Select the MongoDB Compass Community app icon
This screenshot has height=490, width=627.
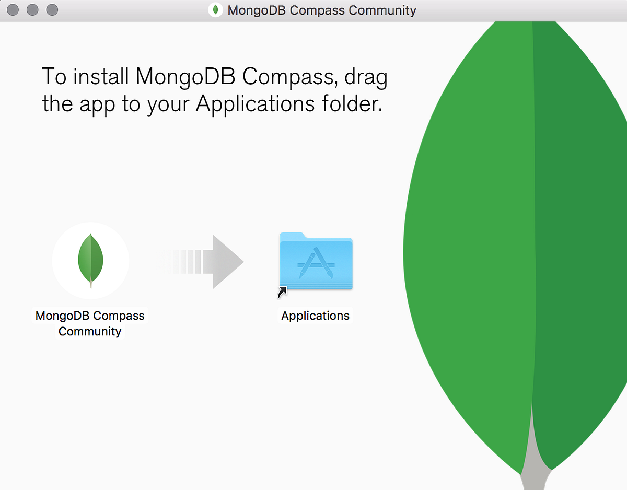click(90, 261)
